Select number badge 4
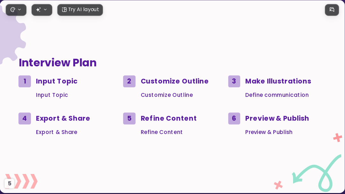Image resolution: width=345 pixels, height=194 pixels. point(25,118)
